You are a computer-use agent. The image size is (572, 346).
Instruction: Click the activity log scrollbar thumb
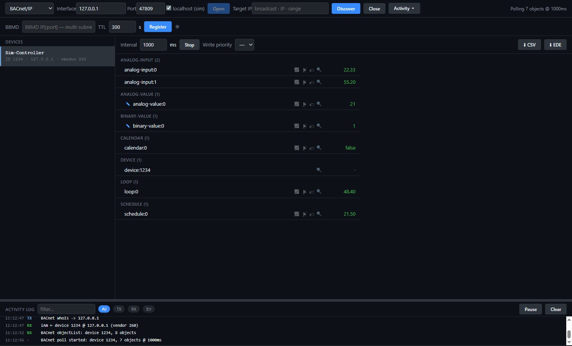pos(569,334)
